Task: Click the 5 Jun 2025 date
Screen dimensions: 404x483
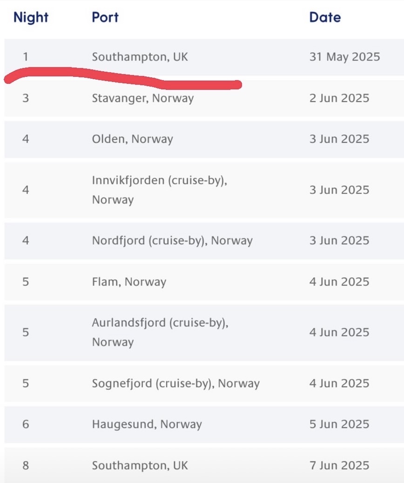Action: 339,424
